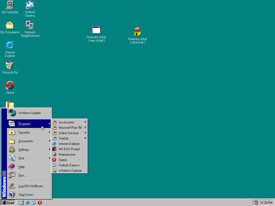Open My Documents desktop folder
275x206 pixels.
tap(10, 28)
